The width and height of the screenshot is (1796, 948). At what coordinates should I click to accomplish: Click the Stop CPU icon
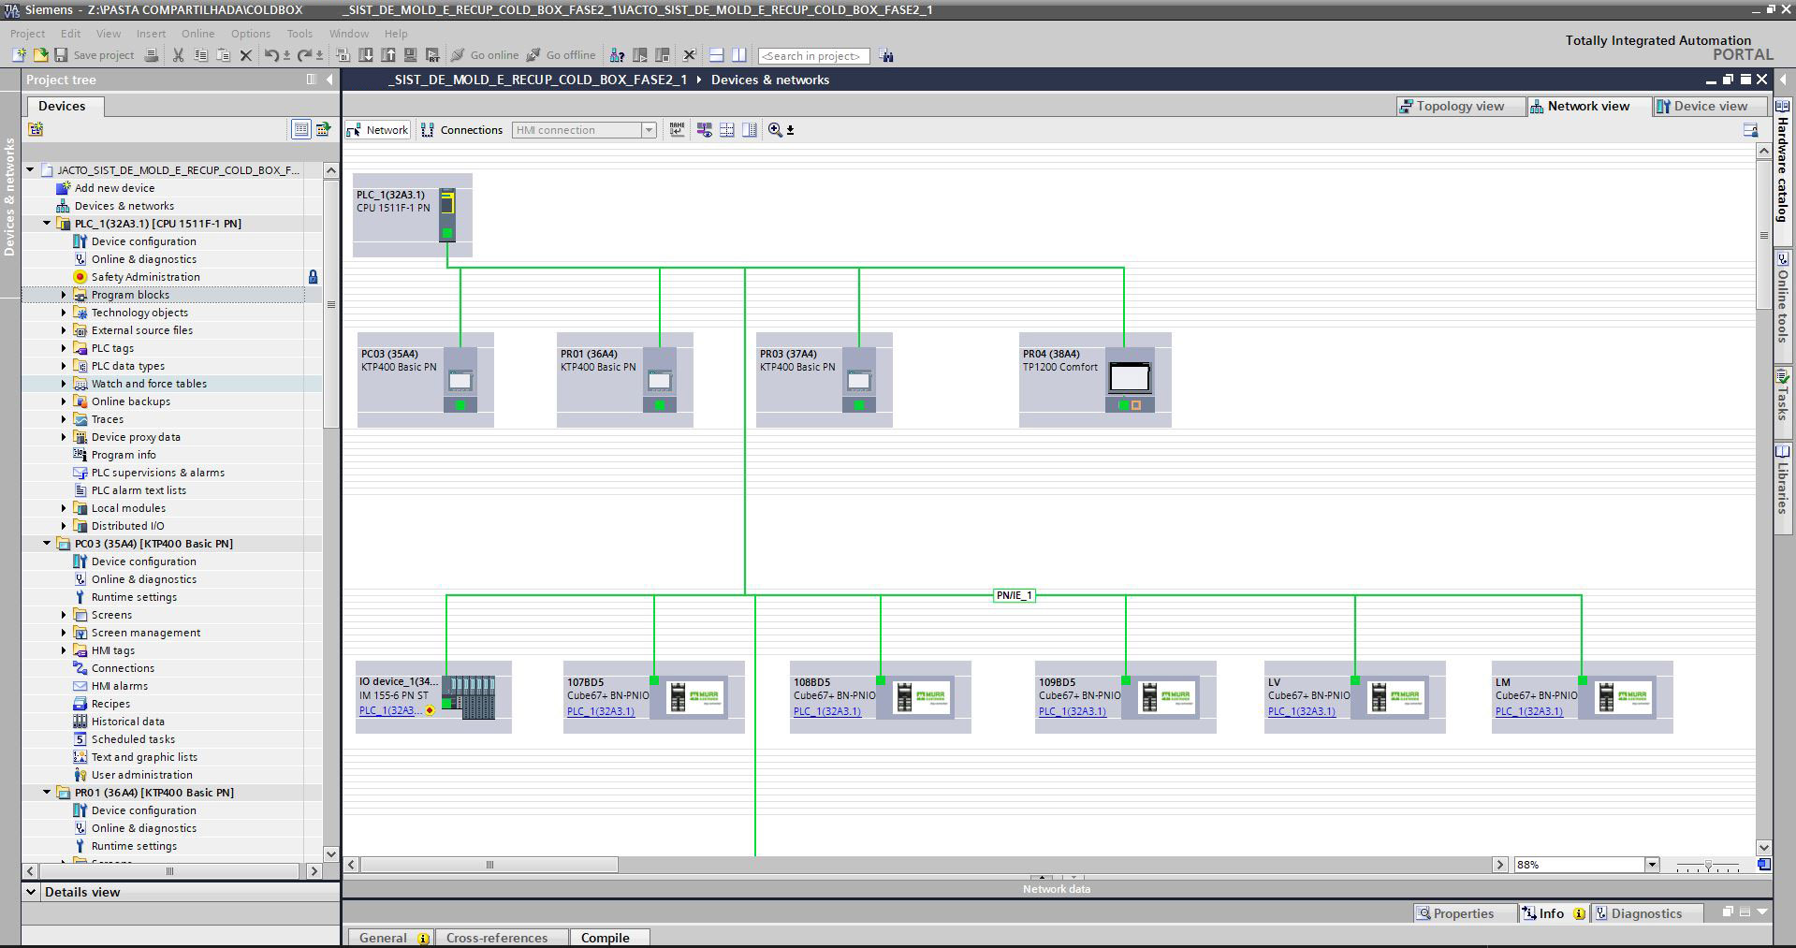662,55
